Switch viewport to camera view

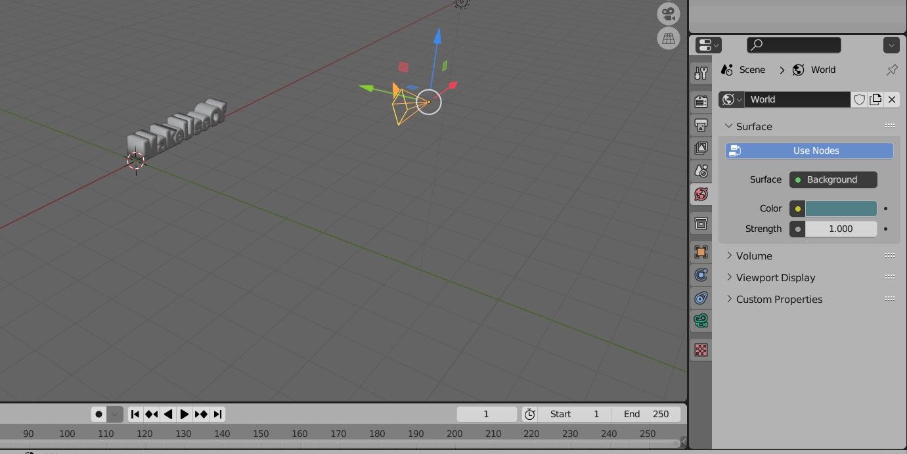tap(668, 13)
